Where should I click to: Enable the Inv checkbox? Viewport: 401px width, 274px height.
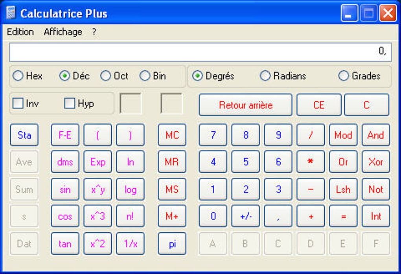click(x=18, y=103)
